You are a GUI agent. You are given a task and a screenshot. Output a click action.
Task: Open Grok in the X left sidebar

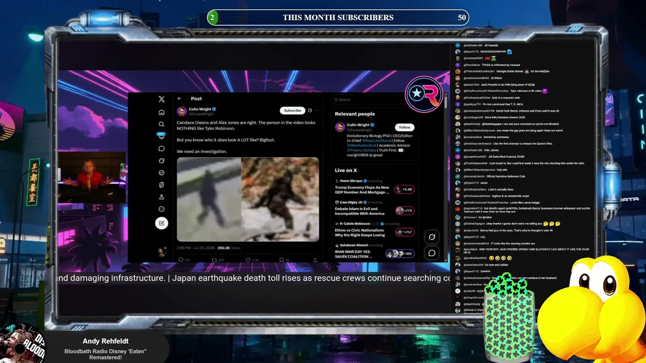(161, 160)
